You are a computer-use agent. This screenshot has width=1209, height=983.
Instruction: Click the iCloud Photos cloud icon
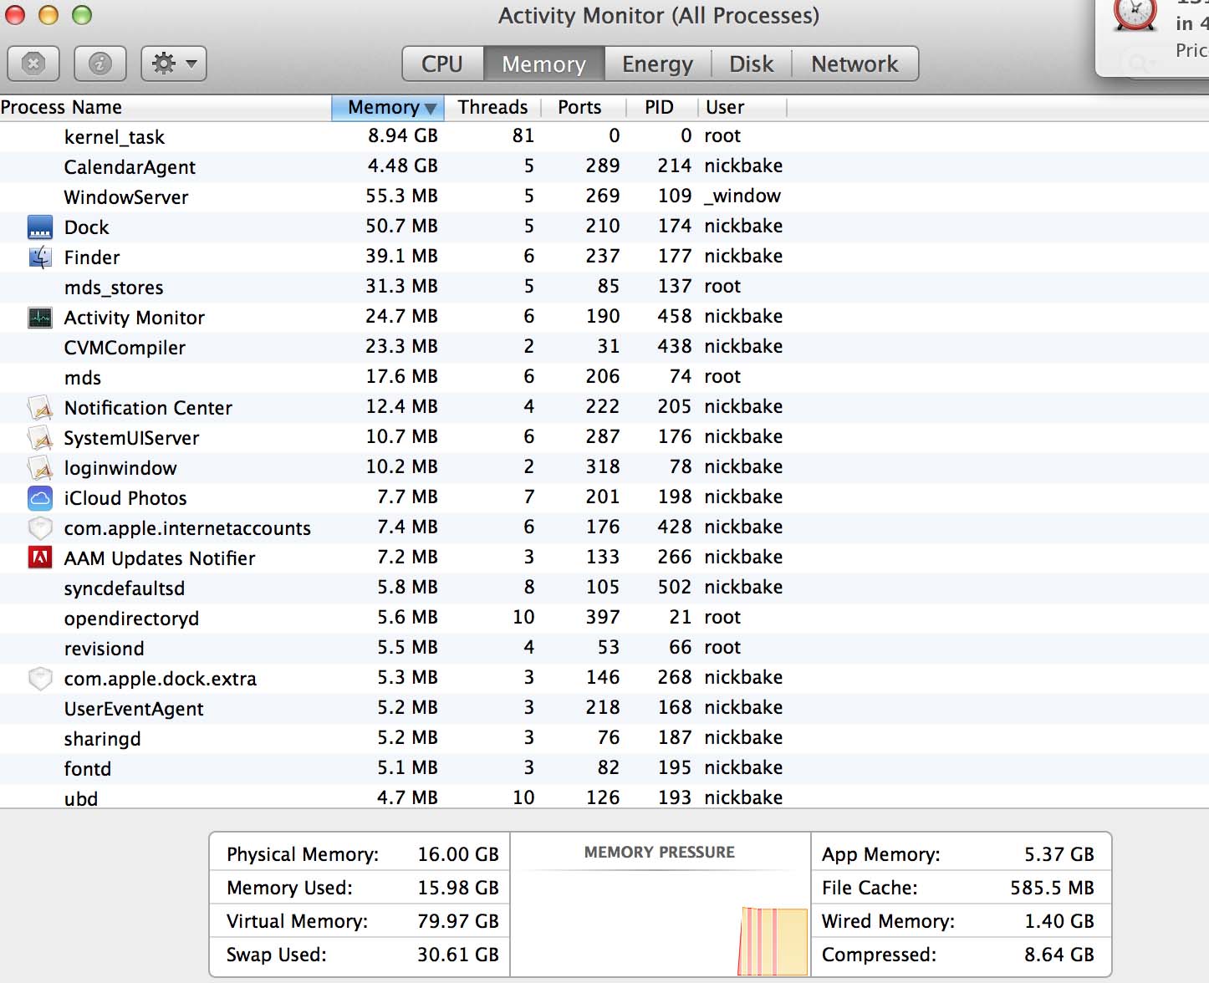(x=40, y=498)
